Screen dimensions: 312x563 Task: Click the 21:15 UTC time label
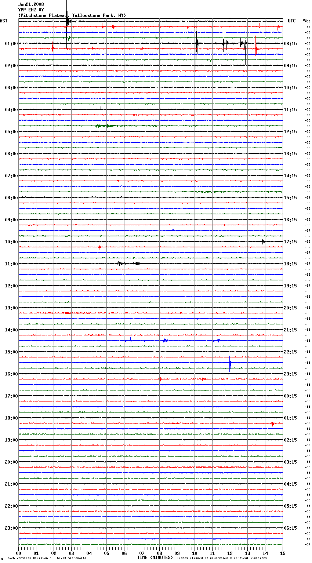coord(290,330)
